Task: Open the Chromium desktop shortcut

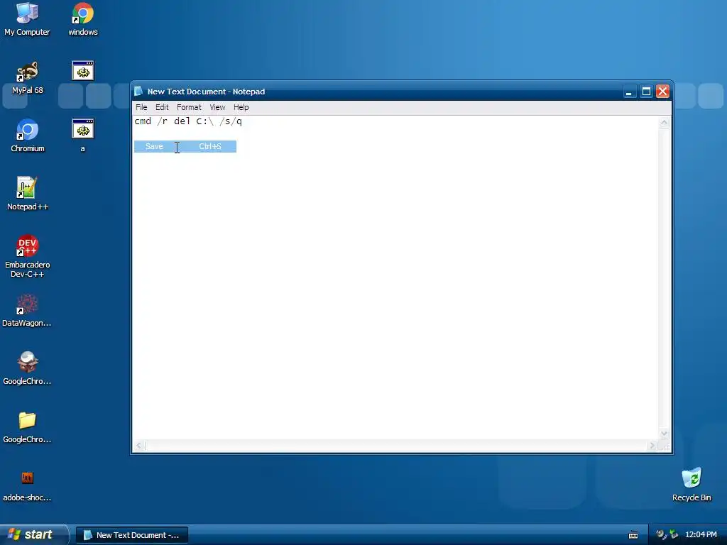Action: point(28,136)
